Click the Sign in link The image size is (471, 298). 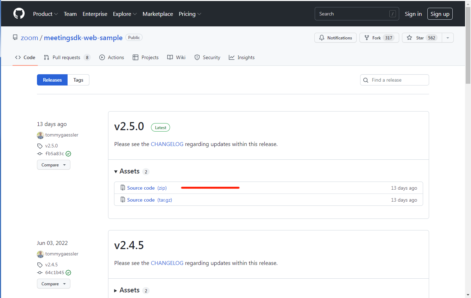[x=413, y=14]
